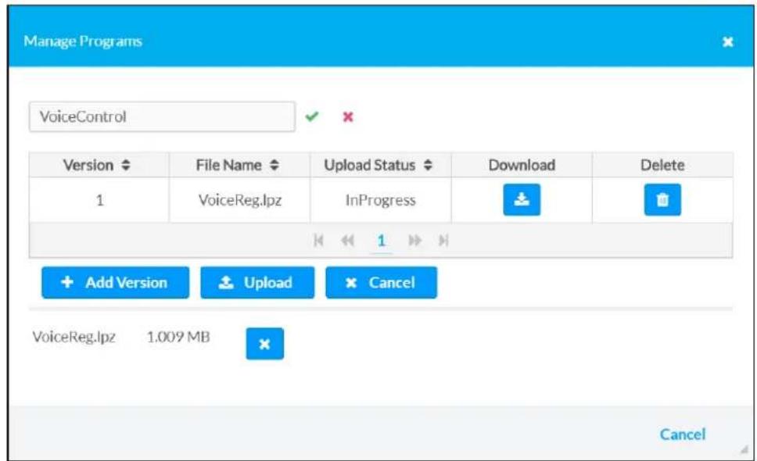Go to next page of versions
The image size is (757, 461).
(414, 240)
